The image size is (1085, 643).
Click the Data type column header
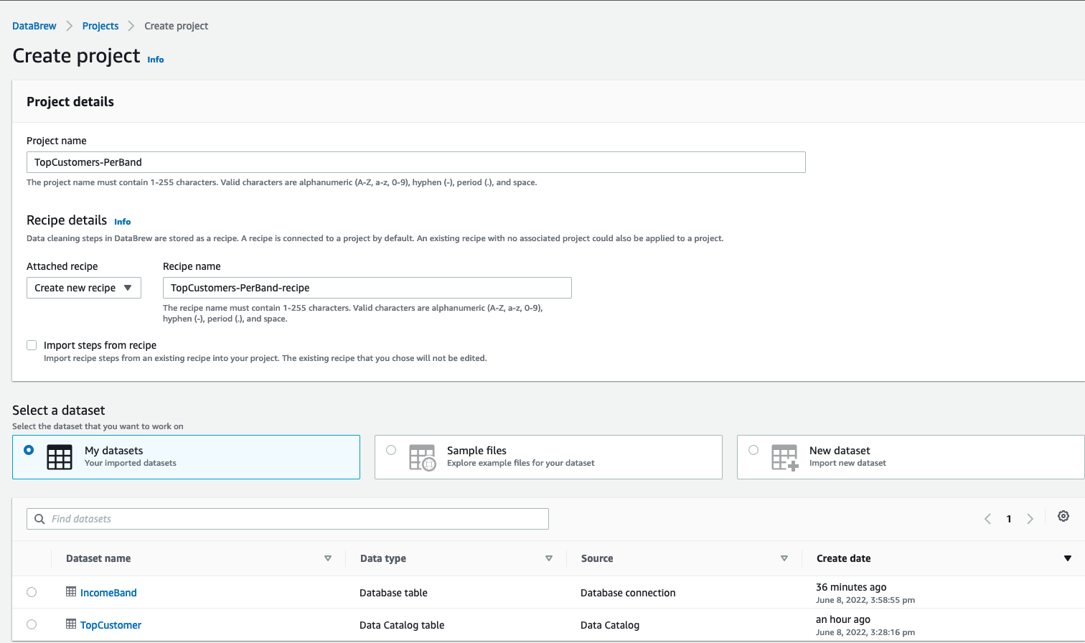pos(383,558)
